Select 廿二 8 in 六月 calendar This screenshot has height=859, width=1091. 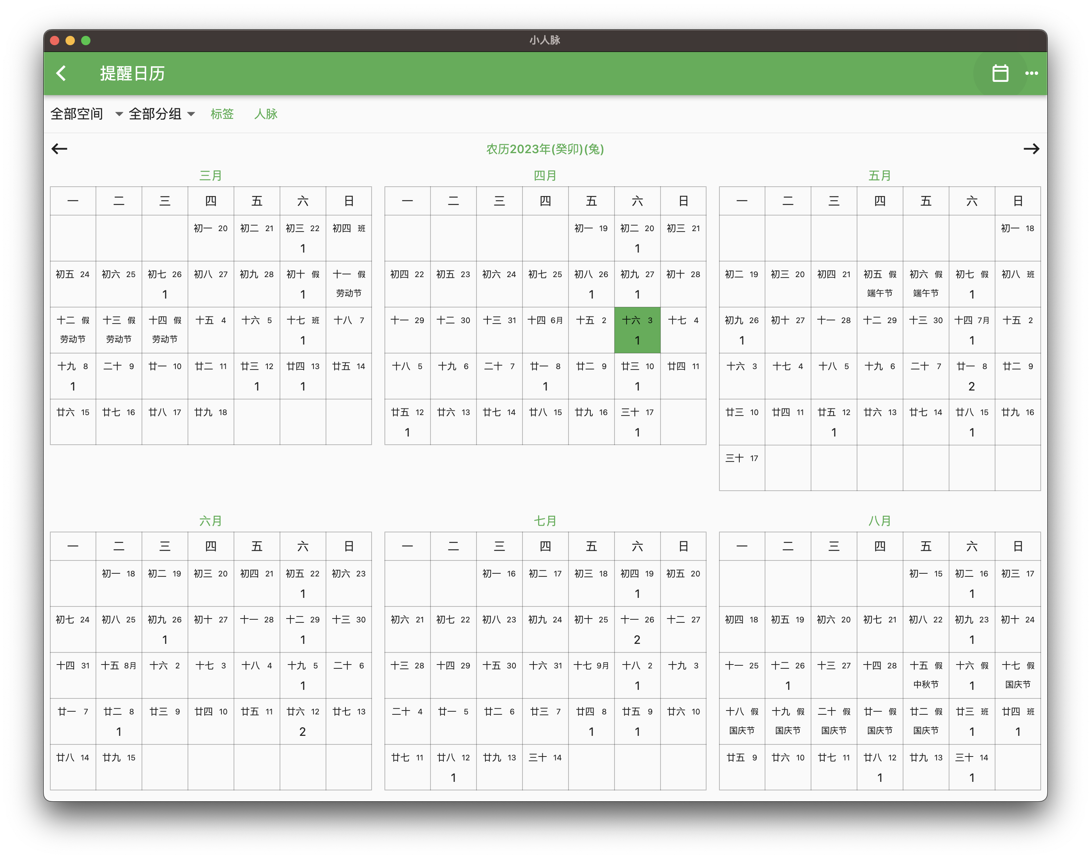pyautogui.click(x=119, y=721)
